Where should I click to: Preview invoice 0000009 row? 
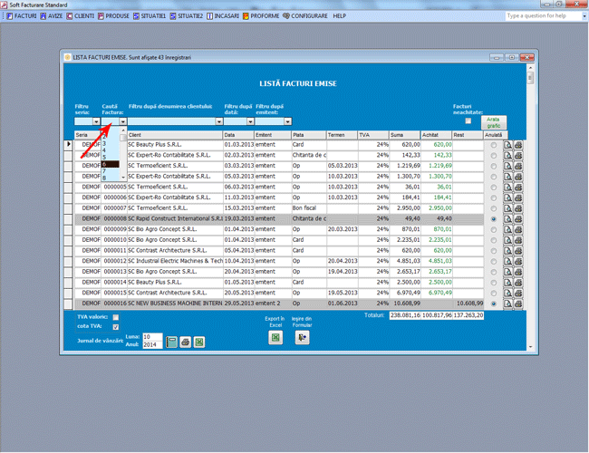coord(507,229)
